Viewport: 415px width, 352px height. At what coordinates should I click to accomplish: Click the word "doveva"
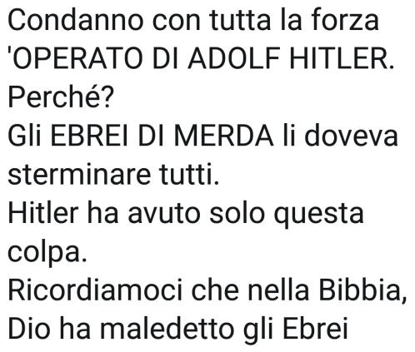tap(351, 136)
